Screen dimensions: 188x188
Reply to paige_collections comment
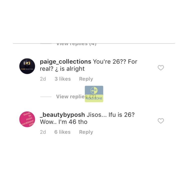(x=86, y=79)
